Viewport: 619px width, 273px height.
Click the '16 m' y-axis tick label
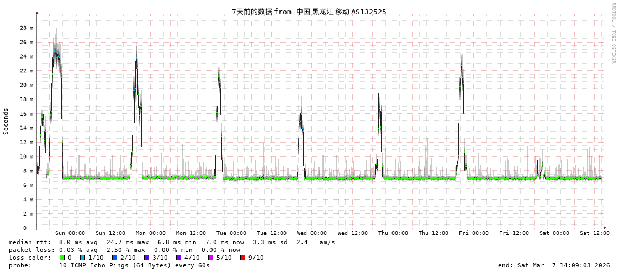28,113
